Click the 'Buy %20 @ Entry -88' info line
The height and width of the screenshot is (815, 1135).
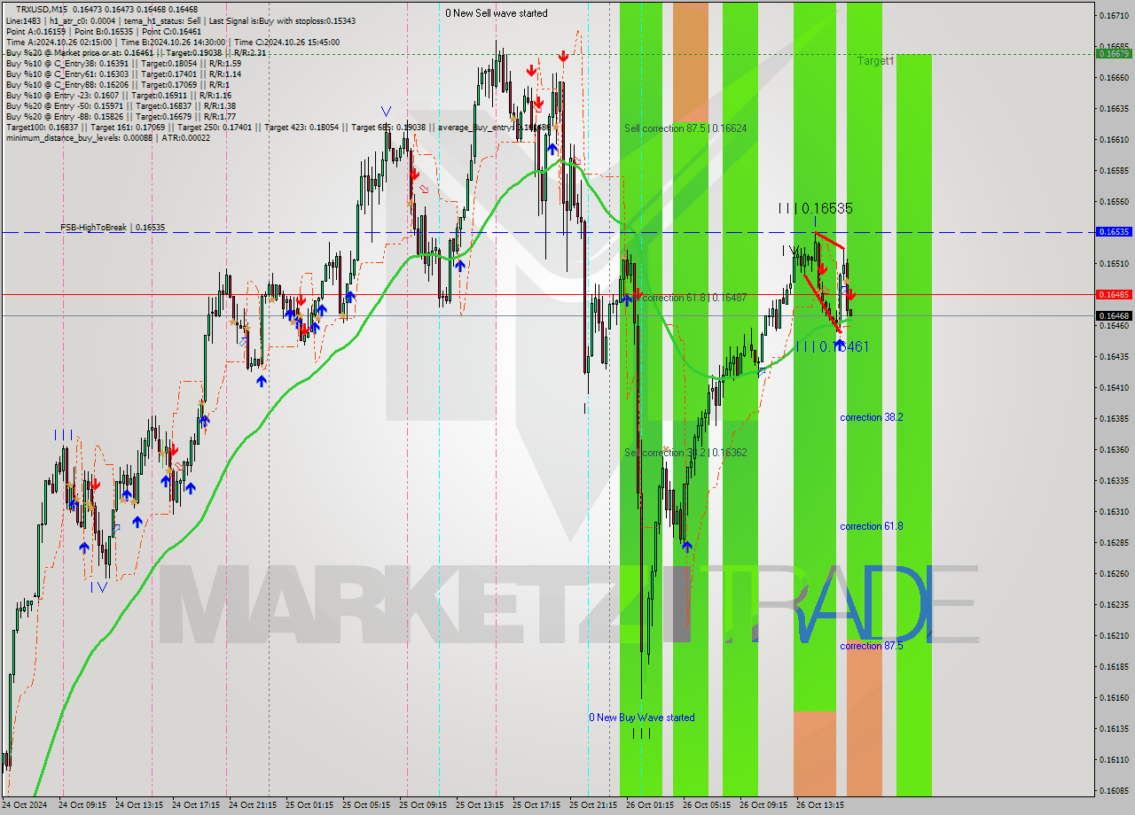click(x=121, y=117)
